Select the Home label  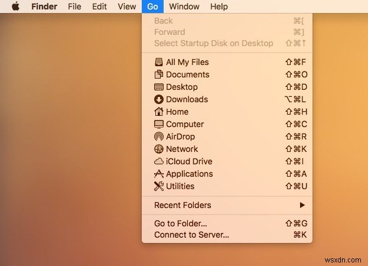[x=177, y=112]
